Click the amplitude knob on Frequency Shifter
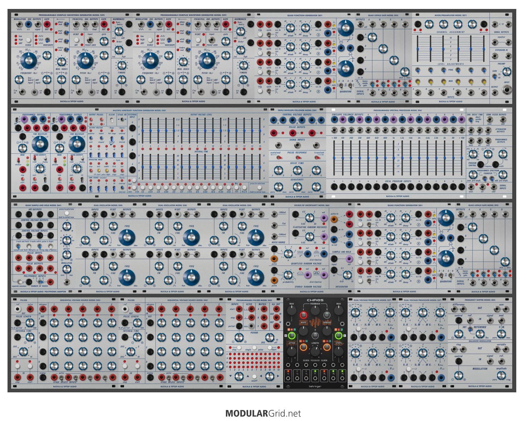Screen dimensions: 527x421 tap(501, 375)
